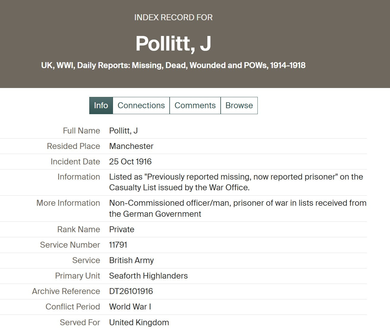Open the Comments tab

pyautogui.click(x=195, y=106)
